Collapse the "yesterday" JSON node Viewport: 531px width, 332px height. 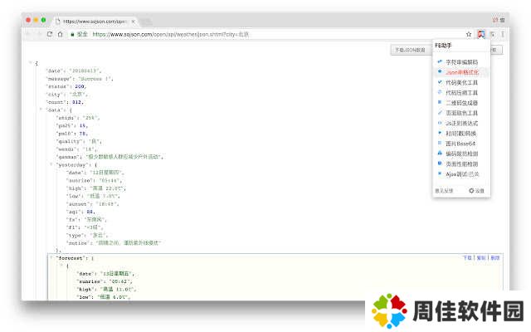point(50,164)
